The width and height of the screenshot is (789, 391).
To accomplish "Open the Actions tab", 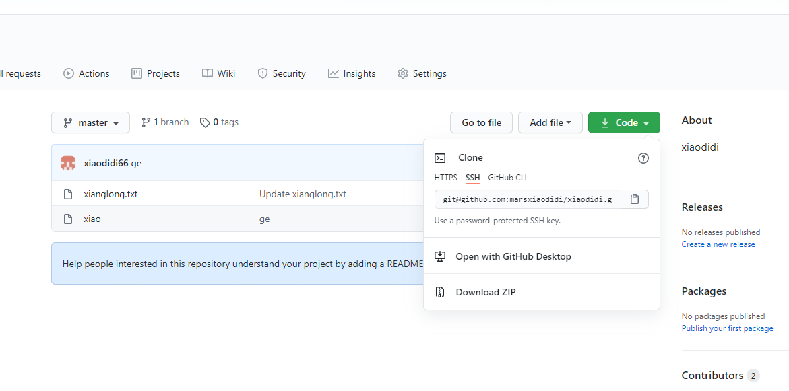I will [x=86, y=73].
